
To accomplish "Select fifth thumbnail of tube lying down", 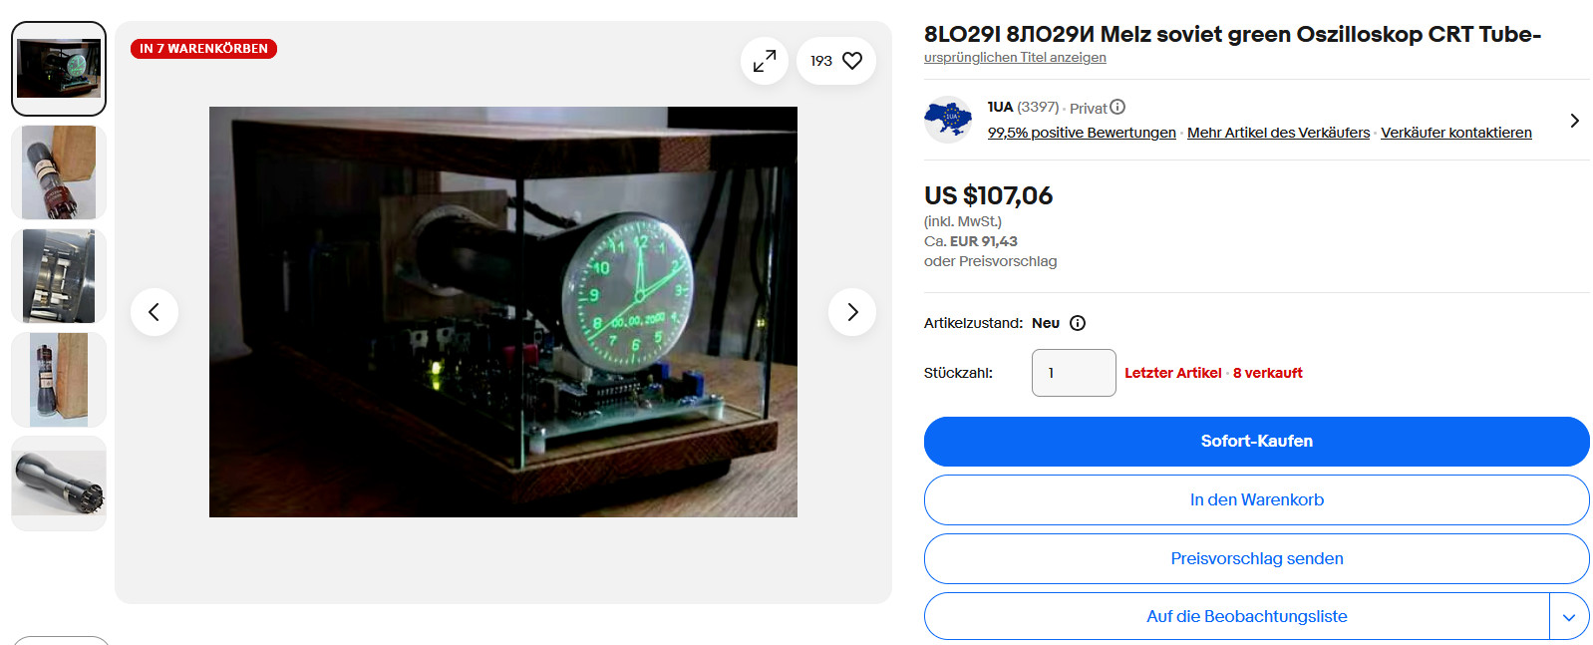I will point(59,484).
